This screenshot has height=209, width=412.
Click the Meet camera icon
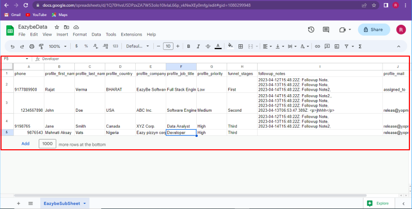tap(342, 29)
